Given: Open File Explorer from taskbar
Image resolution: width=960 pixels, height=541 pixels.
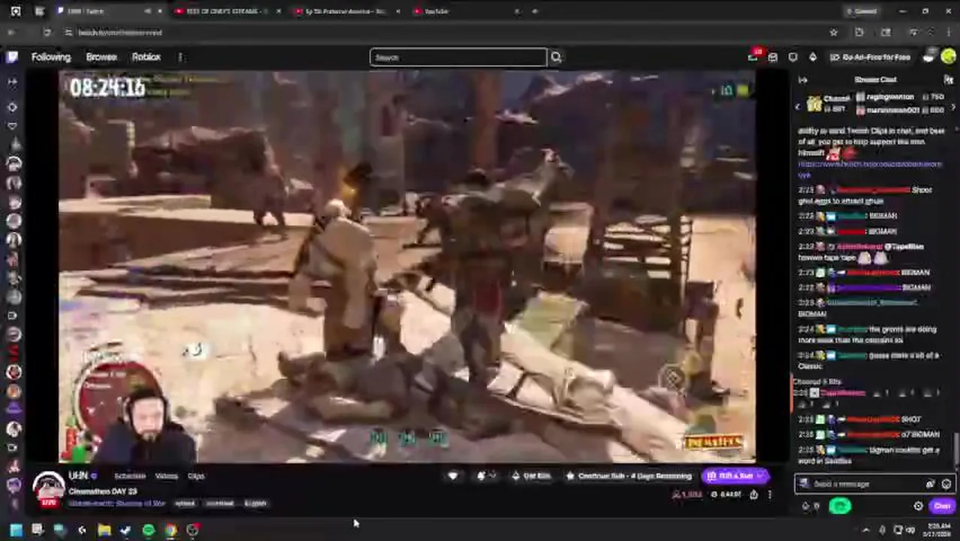Looking at the screenshot, I should (104, 530).
